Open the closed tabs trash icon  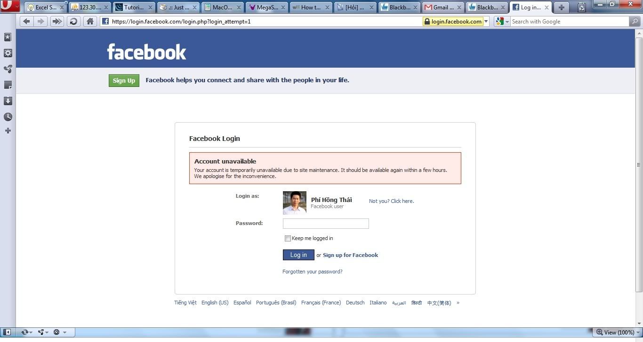pyautogui.click(x=581, y=7)
